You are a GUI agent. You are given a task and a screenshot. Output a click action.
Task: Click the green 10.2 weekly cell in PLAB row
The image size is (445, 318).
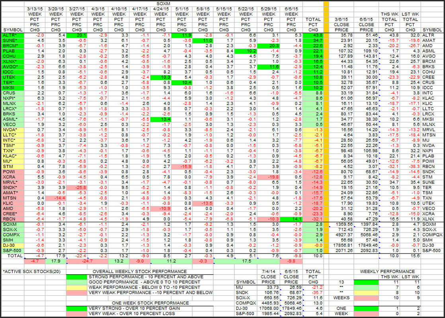click(x=246, y=51)
